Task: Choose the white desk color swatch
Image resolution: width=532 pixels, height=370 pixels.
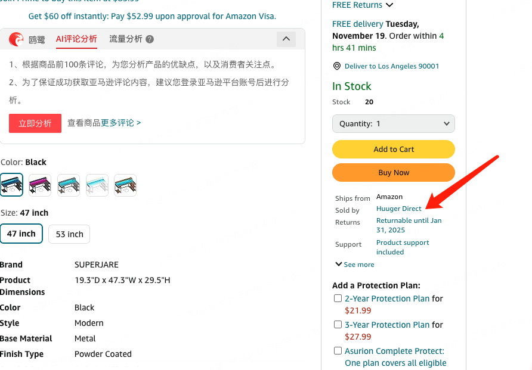Action: pyautogui.click(x=97, y=185)
